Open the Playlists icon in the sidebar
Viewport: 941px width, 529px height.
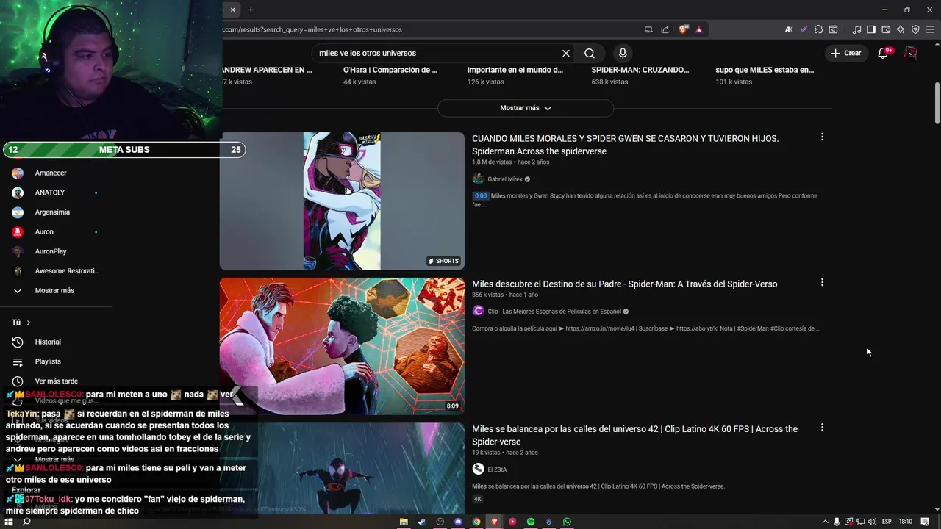[x=18, y=361]
